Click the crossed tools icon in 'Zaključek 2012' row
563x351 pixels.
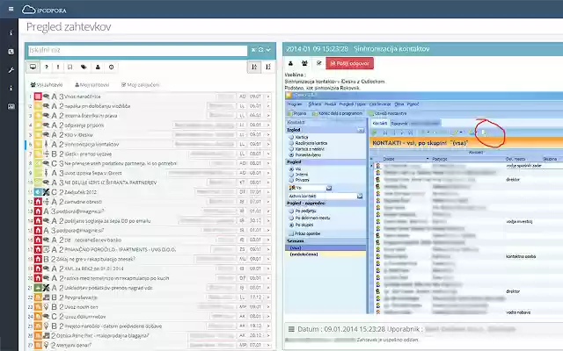tap(47, 192)
